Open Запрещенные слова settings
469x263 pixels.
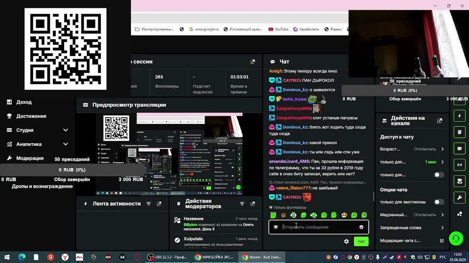tap(412, 228)
